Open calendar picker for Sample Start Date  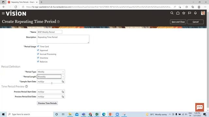tap(63, 82)
